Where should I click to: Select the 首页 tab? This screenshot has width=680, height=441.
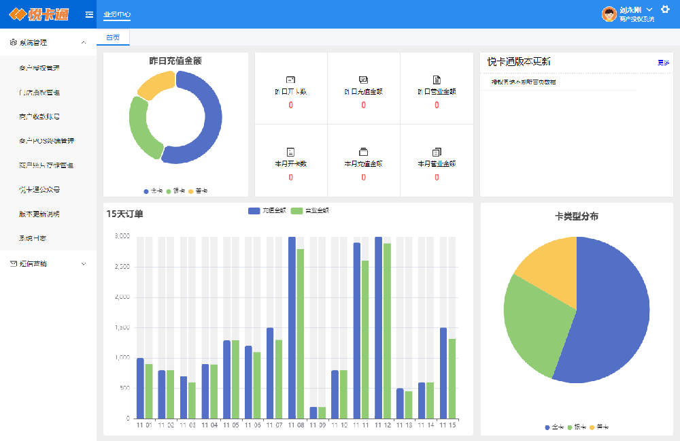[x=113, y=37]
